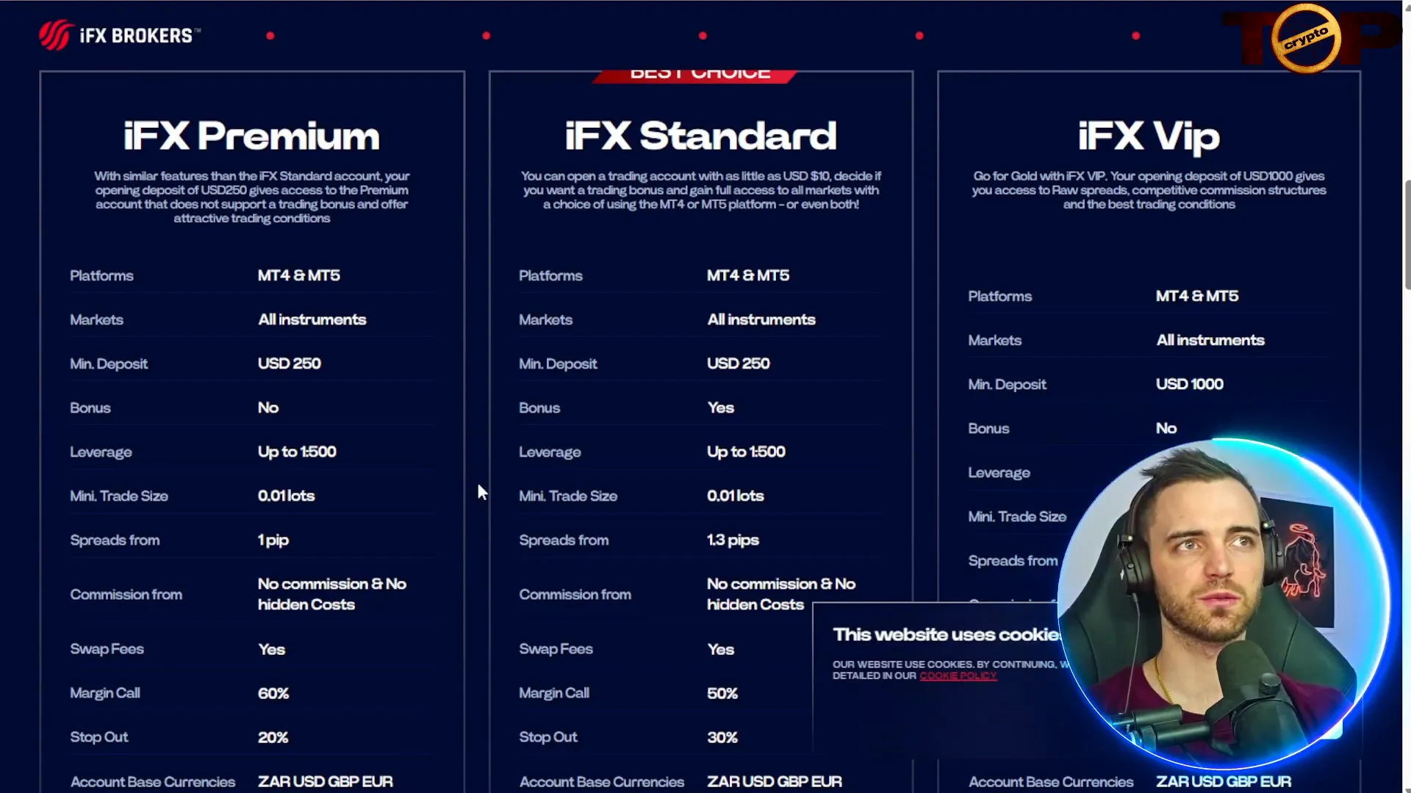Image resolution: width=1411 pixels, height=793 pixels.
Task: Click 'This website uses cookies' banner title
Action: pos(947,634)
